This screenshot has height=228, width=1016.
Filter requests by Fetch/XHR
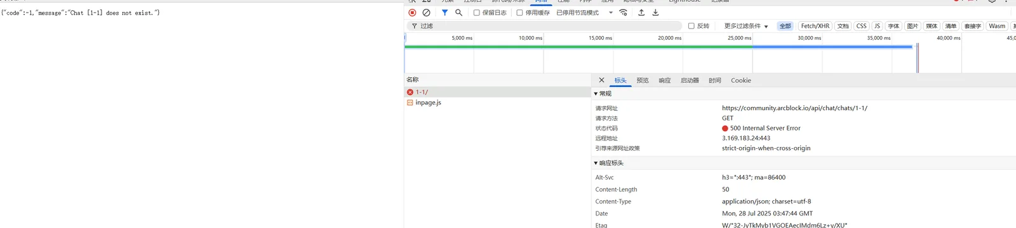pos(815,26)
